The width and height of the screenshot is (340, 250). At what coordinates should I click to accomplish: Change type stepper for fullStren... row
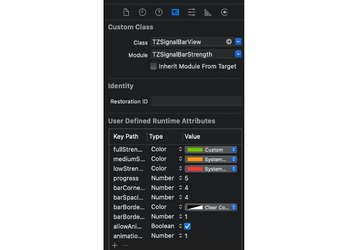point(180,149)
